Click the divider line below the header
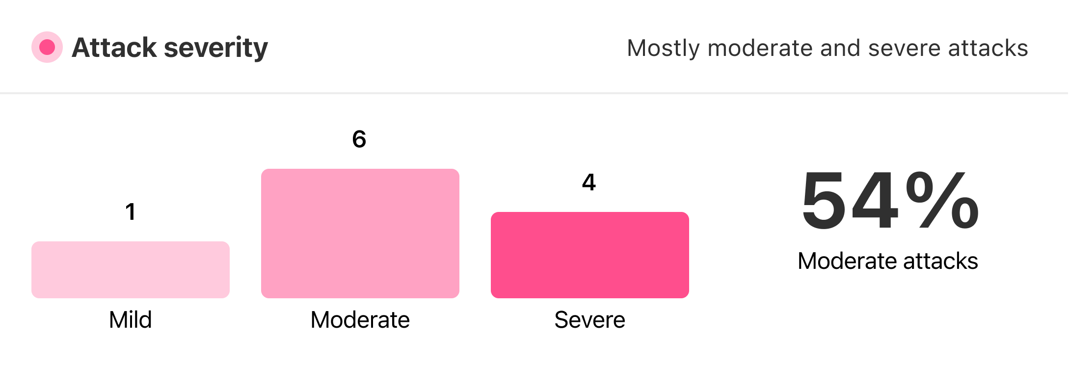 [x=534, y=93]
